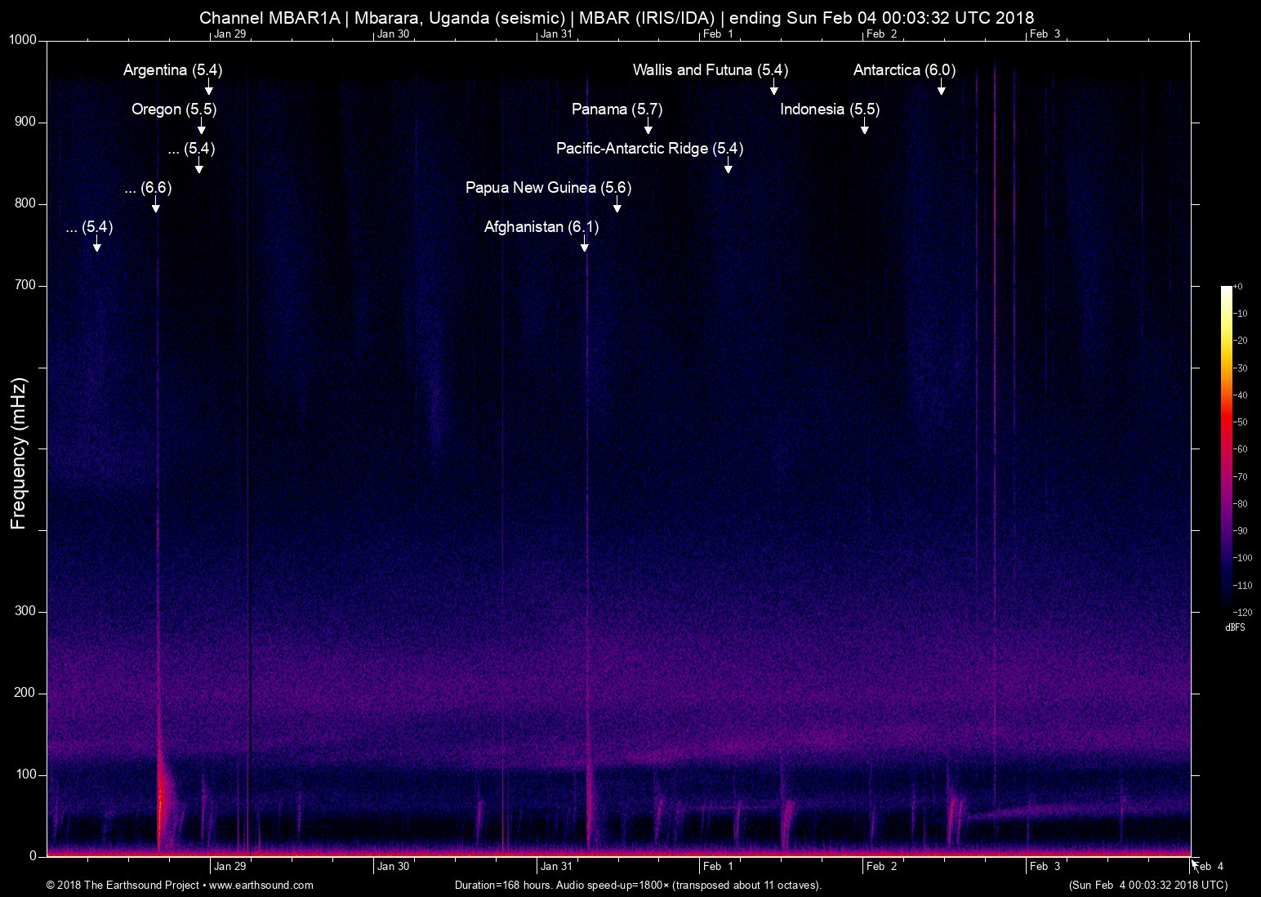Image resolution: width=1261 pixels, height=897 pixels.
Task: Click the 1000 tick label on the frequency axis
Action: click(x=23, y=41)
